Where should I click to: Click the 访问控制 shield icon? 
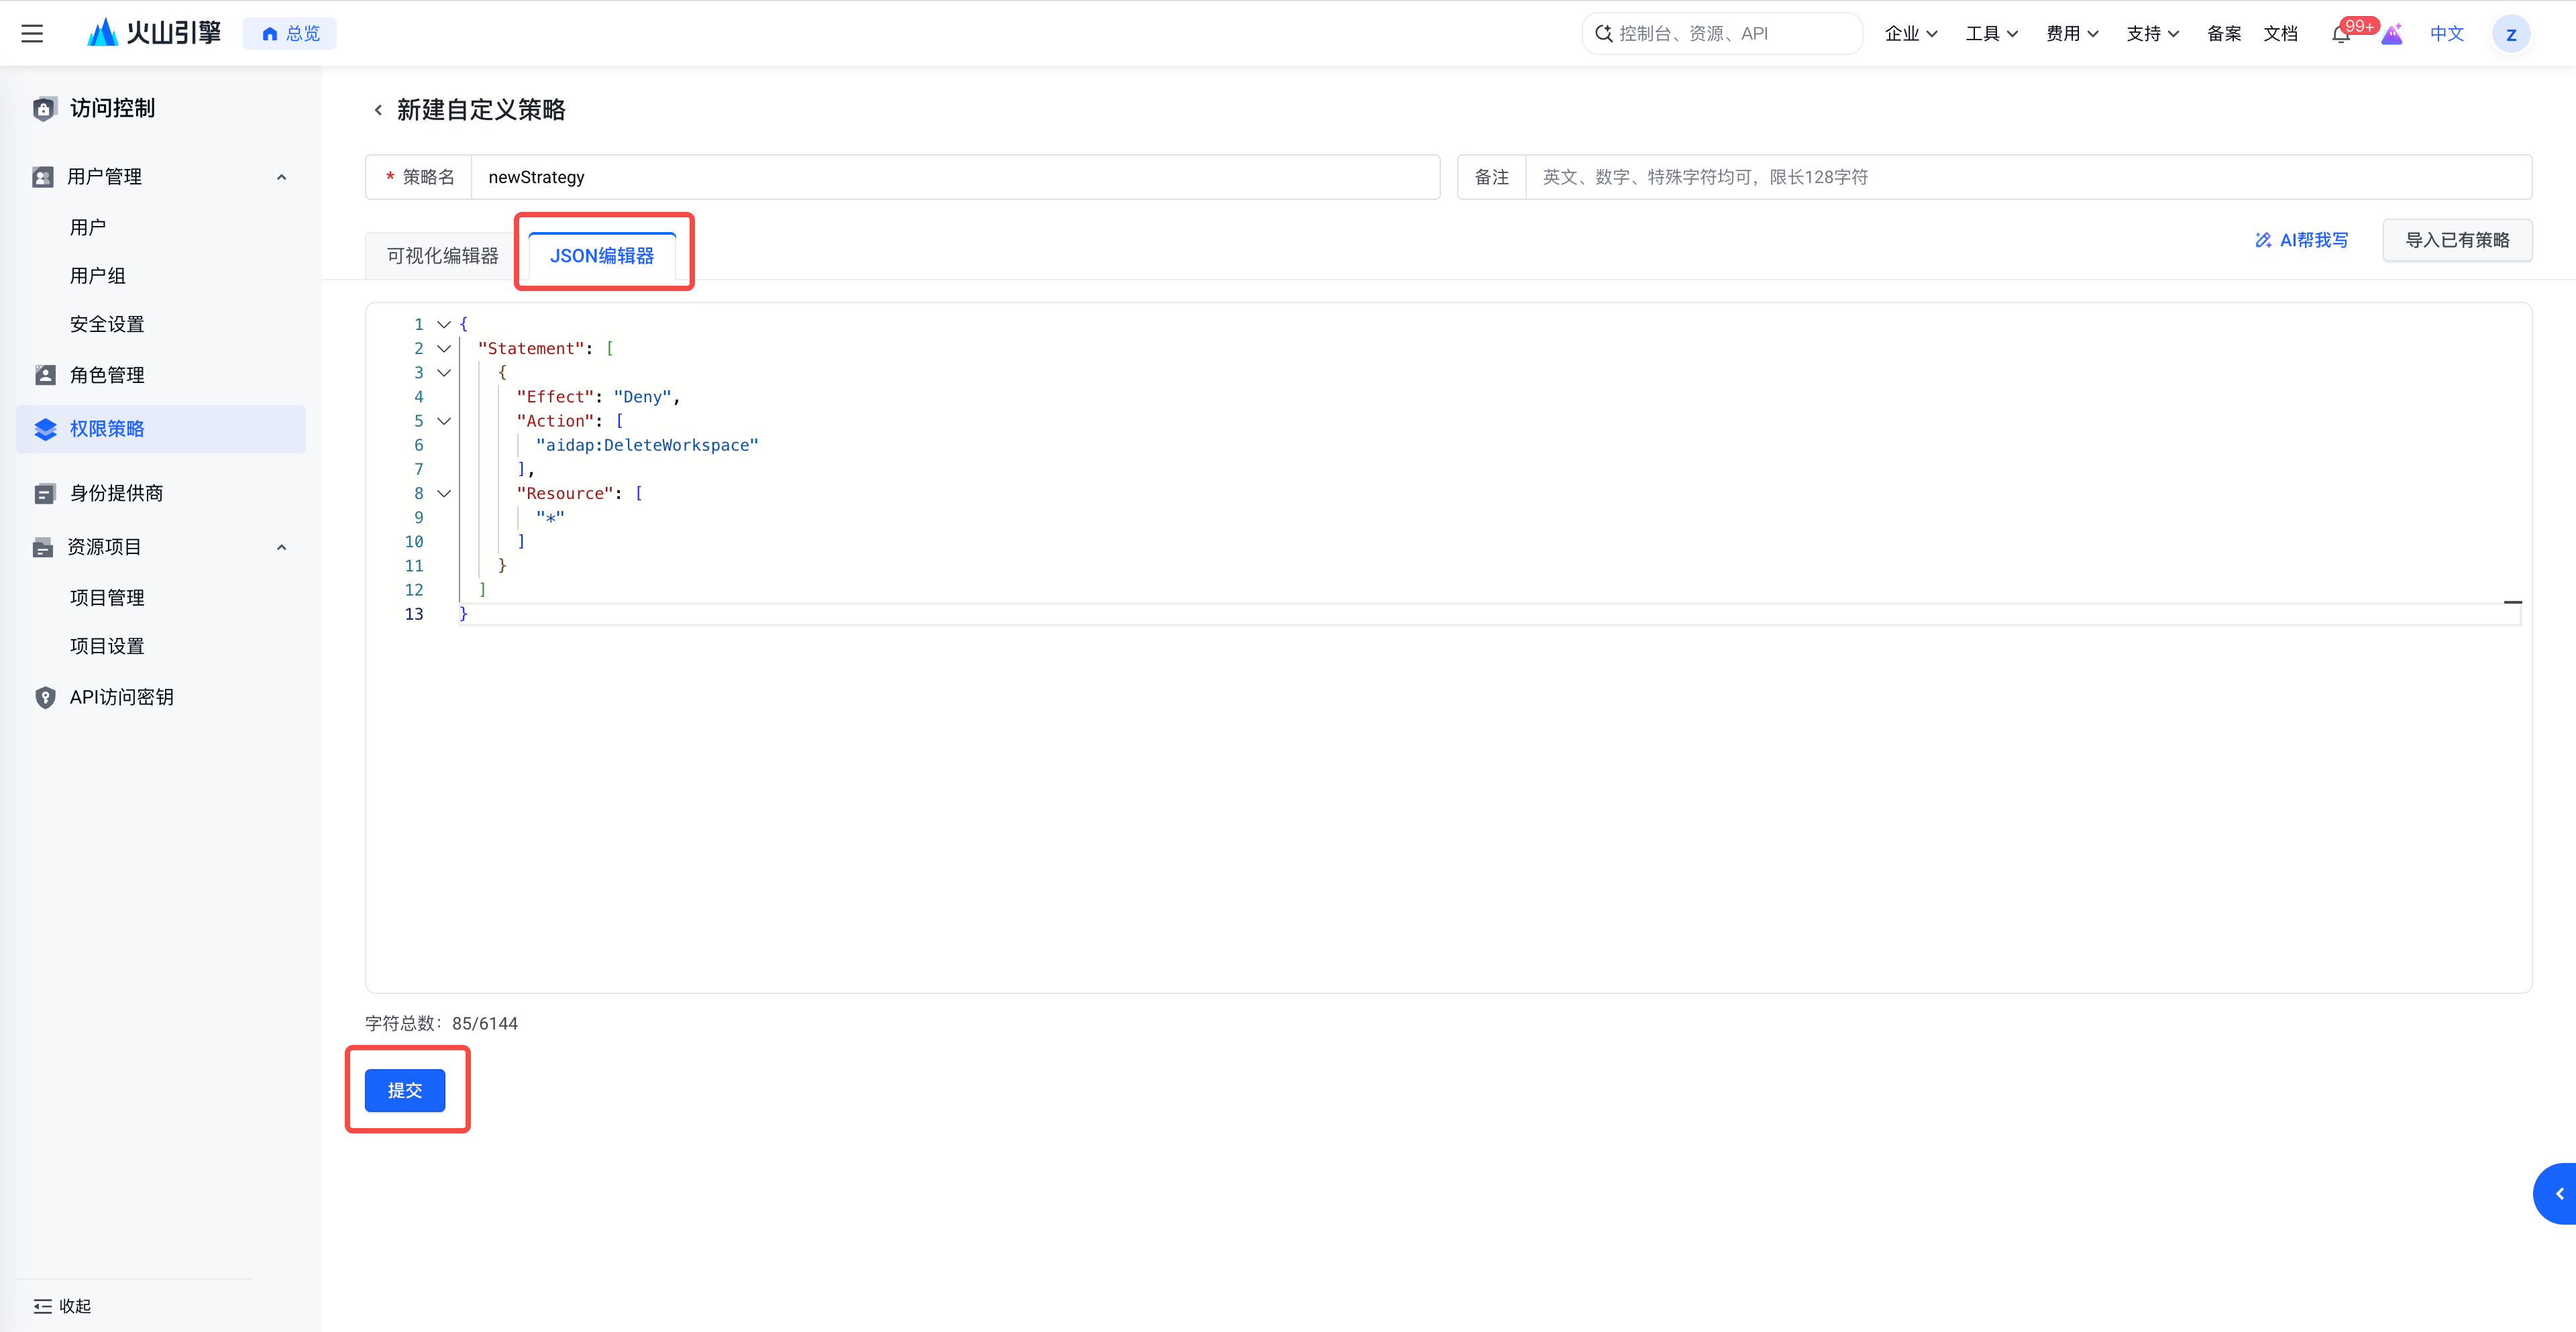(x=44, y=109)
